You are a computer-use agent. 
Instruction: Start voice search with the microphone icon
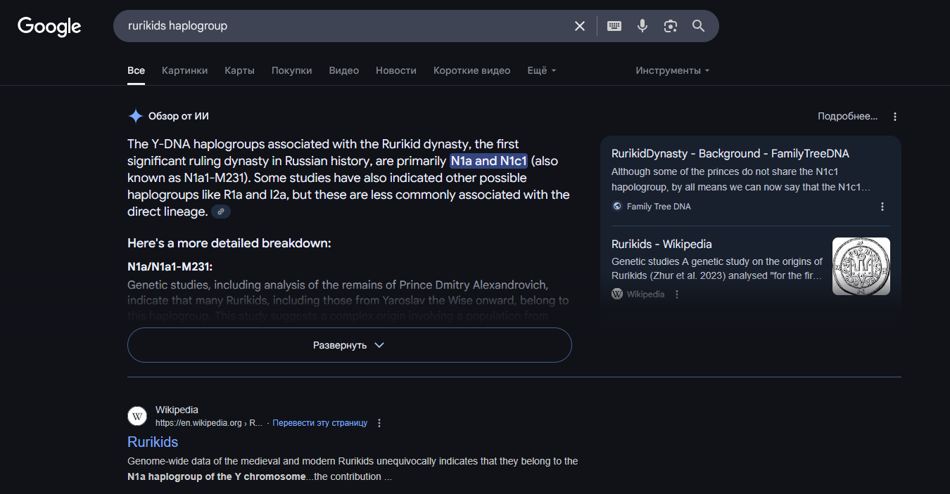(642, 26)
